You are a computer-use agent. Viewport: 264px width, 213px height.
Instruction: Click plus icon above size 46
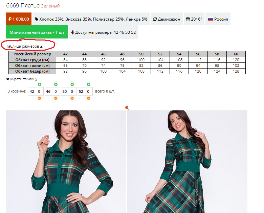(x=56, y=84)
